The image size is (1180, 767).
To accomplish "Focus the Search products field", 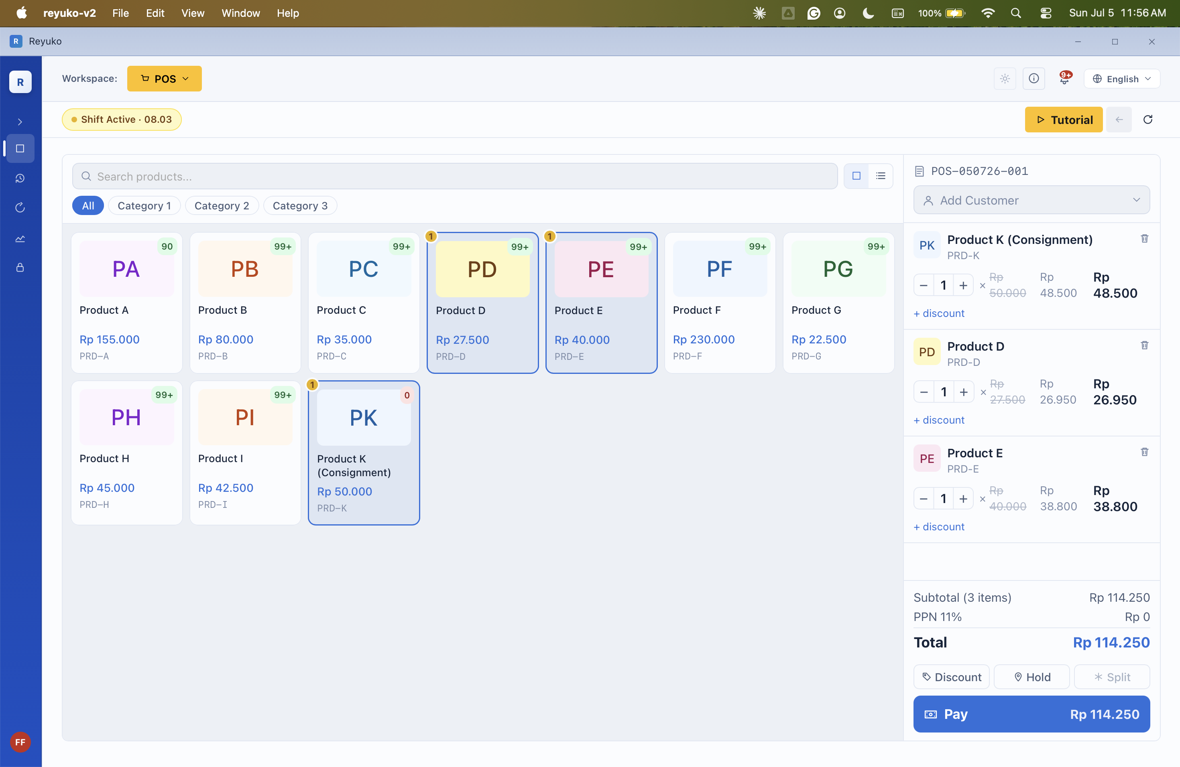I will [x=455, y=177].
